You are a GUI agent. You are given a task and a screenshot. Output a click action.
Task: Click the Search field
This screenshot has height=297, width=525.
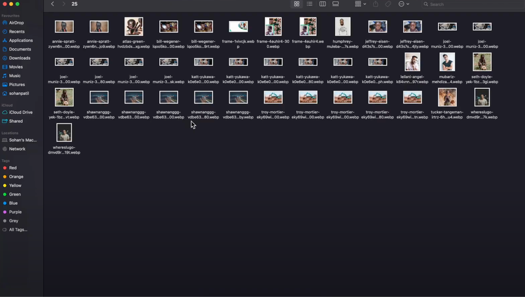tap(472, 5)
